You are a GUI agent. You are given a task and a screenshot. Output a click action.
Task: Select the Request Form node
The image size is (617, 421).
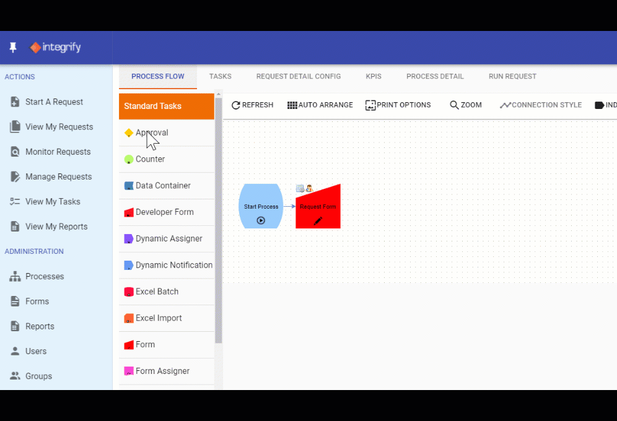coord(318,206)
